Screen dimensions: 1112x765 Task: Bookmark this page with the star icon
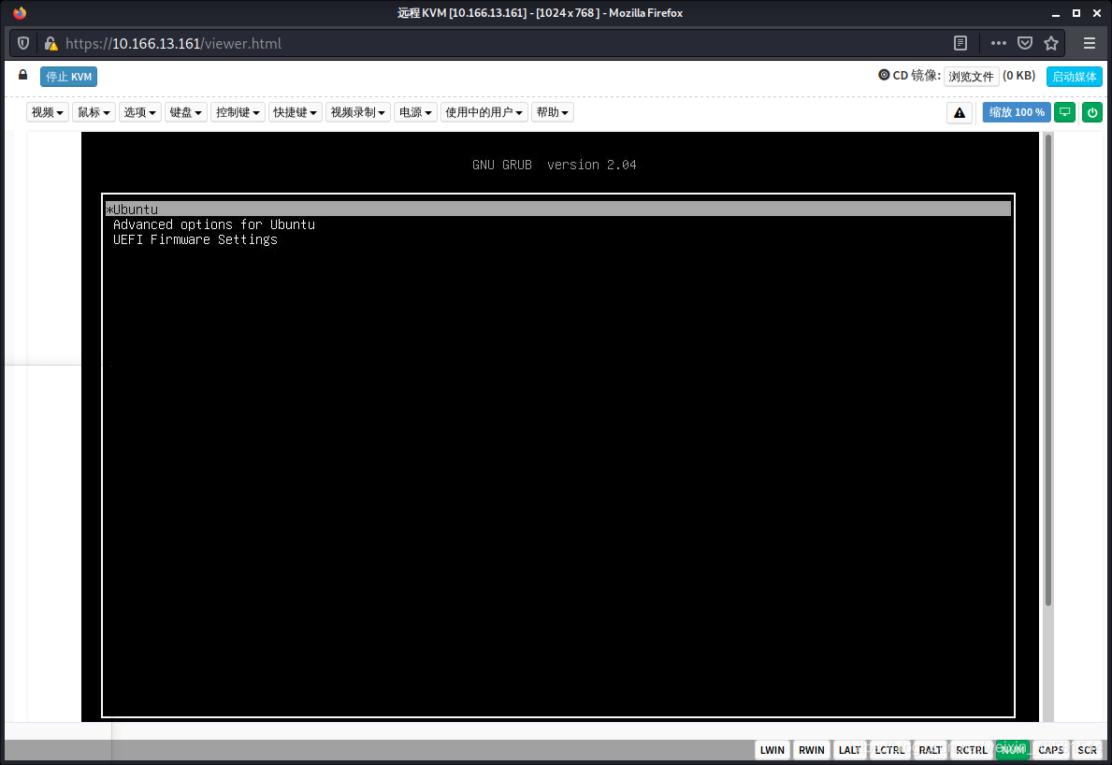1051,43
